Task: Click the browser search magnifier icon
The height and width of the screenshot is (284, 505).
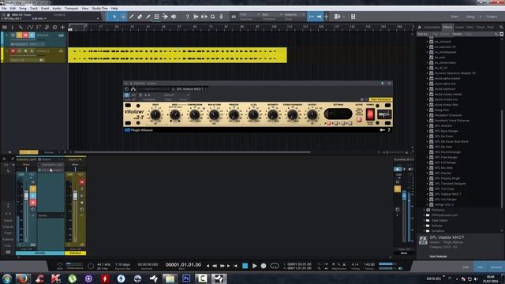Action: [501, 28]
